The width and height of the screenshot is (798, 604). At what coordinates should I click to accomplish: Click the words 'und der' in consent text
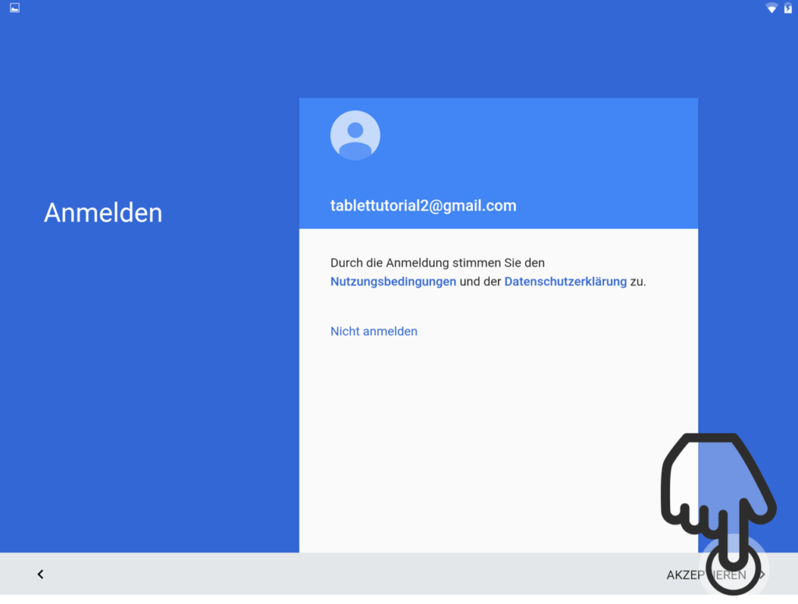(480, 282)
